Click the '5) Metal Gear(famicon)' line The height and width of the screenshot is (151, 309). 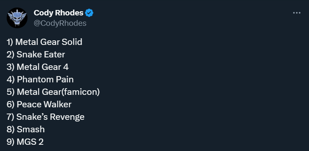pyautogui.click(x=53, y=92)
